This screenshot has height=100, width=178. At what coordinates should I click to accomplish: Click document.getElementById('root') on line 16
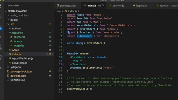pyautogui.click(x=92, y=68)
